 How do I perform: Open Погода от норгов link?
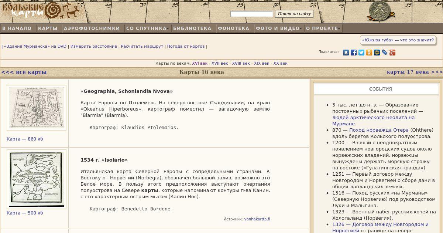(186, 47)
